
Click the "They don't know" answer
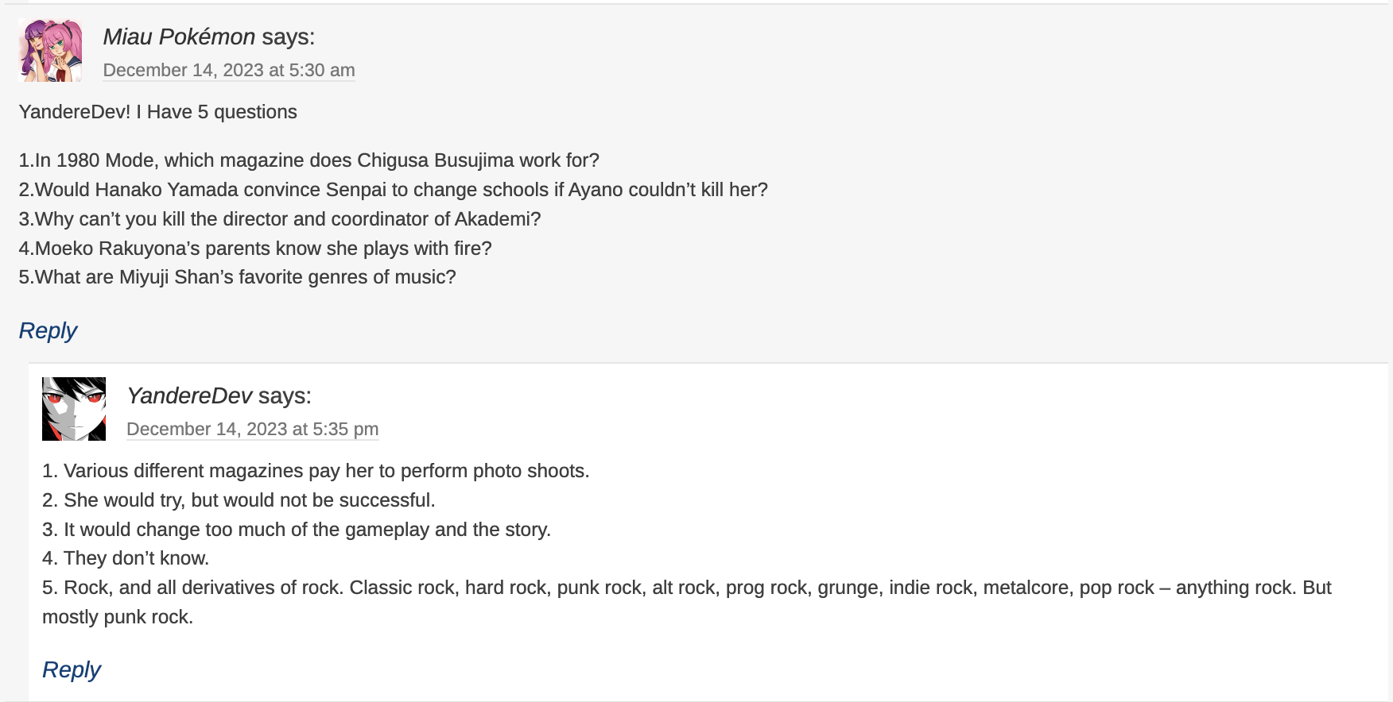pyautogui.click(x=126, y=558)
